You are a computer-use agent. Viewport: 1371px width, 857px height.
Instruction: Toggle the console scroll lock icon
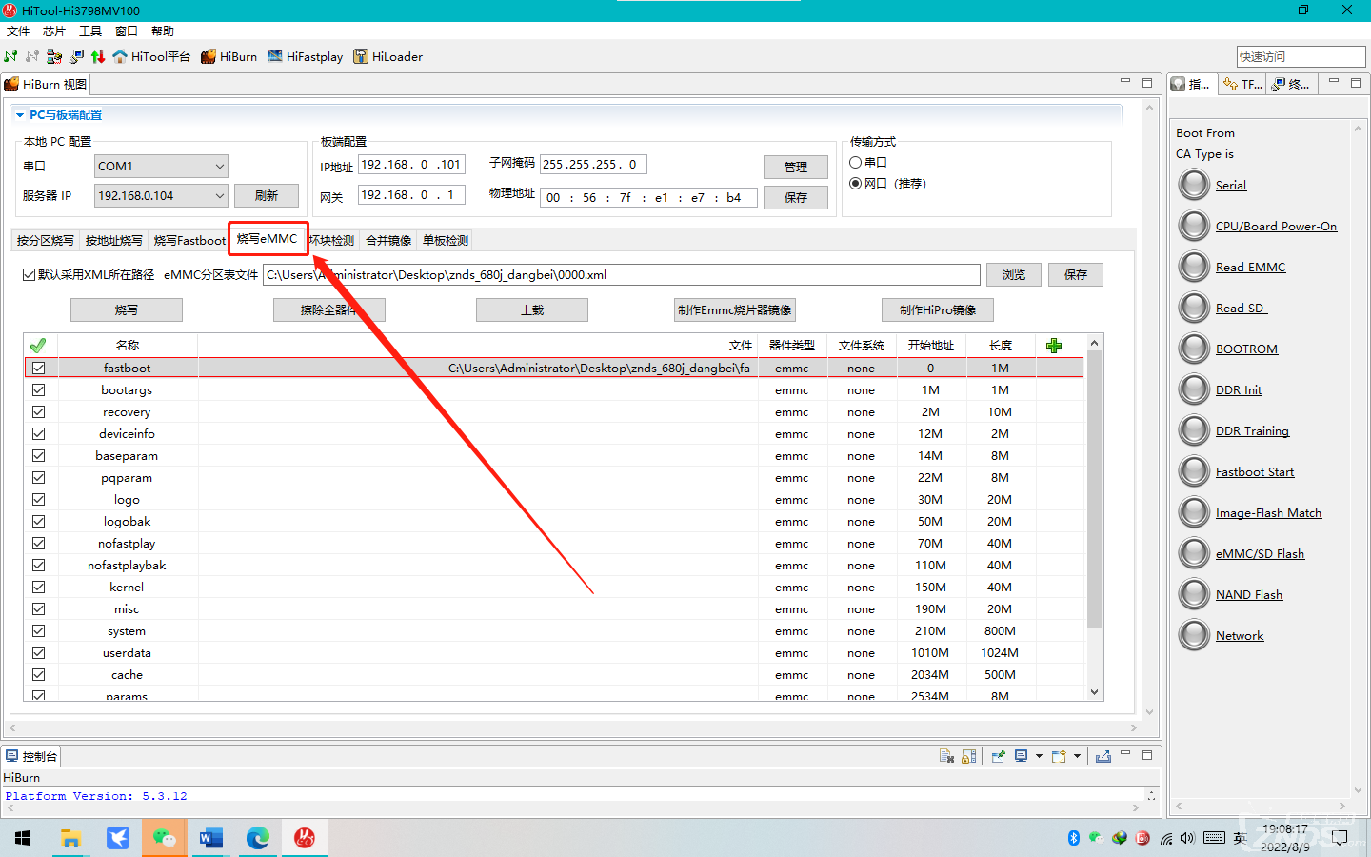click(968, 756)
